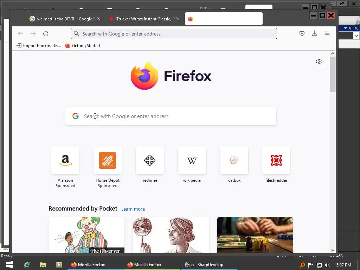
Task: Open the Downloads panel icon
Action: (x=315, y=33)
